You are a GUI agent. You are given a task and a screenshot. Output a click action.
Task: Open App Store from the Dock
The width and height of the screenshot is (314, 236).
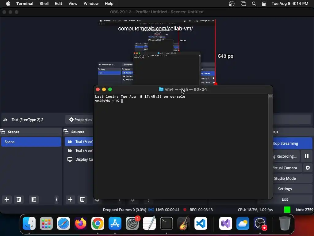(115, 223)
